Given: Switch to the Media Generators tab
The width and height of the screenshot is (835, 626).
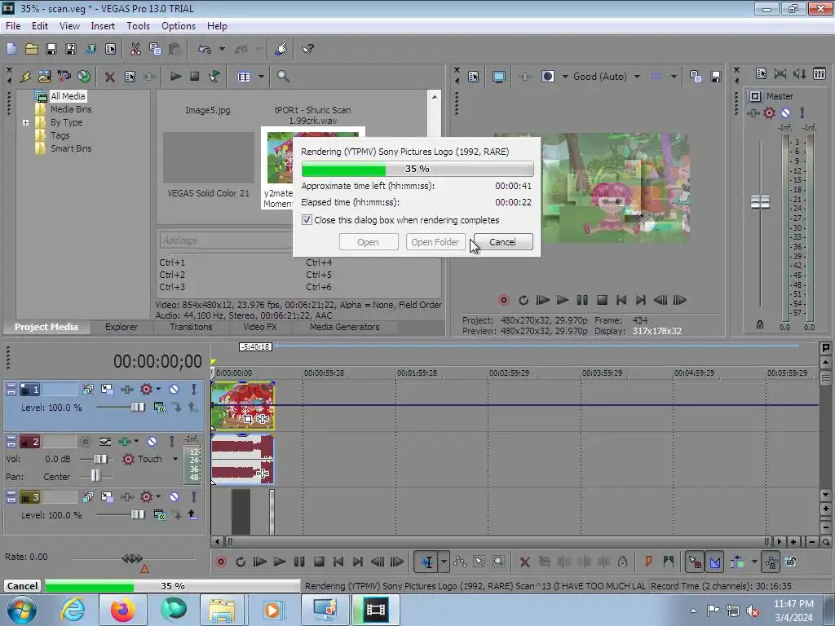Looking at the screenshot, I should [x=345, y=327].
